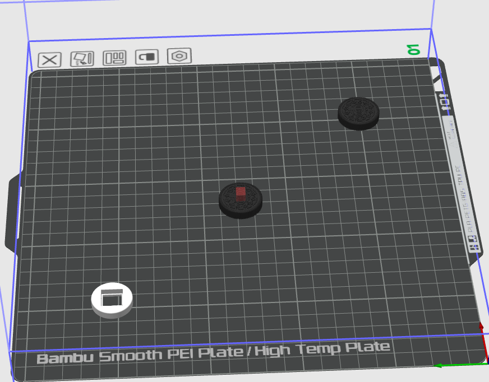Click the arrange objects on plate icon

115,58
